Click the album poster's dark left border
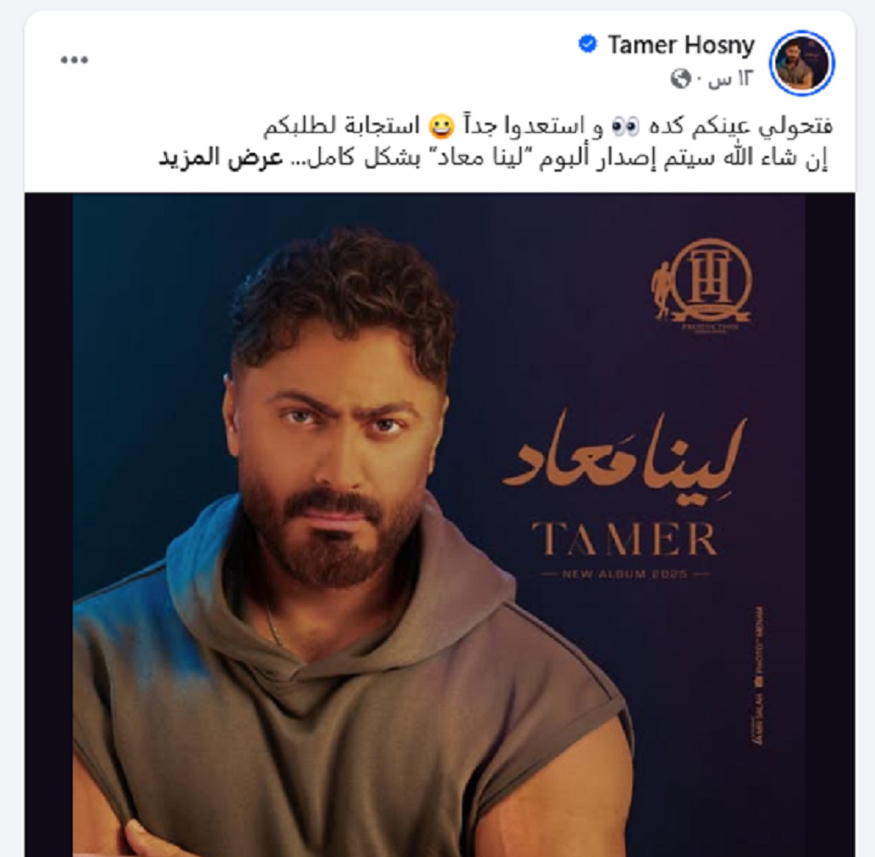This screenshot has width=875, height=857. [x=48, y=525]
